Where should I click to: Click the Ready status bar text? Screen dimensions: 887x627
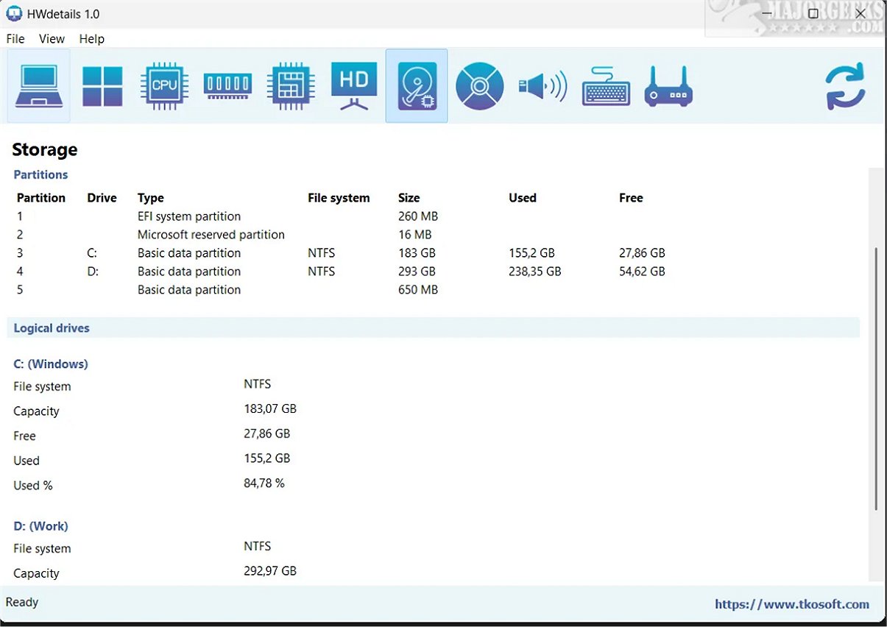point(22,602)
